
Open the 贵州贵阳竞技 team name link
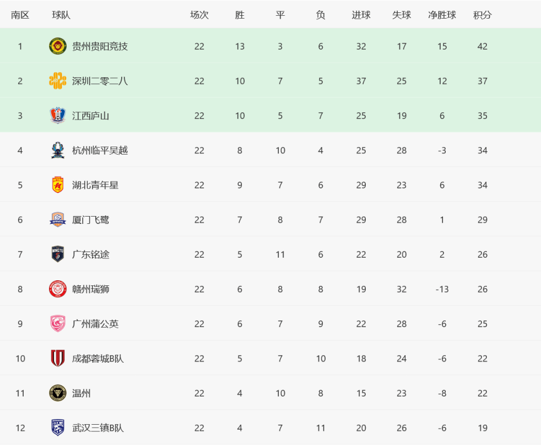[x=100, y=46]
